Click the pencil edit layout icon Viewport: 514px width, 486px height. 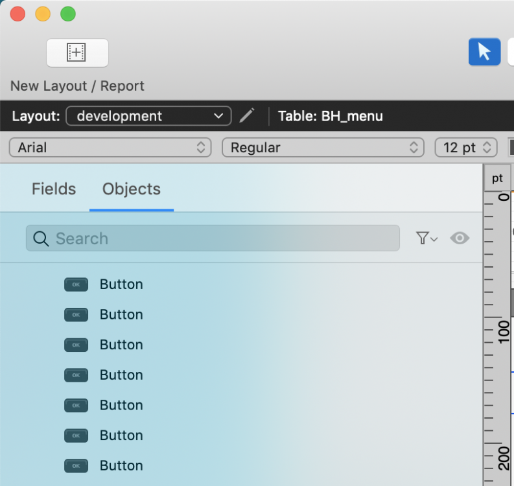coord(247,116)
